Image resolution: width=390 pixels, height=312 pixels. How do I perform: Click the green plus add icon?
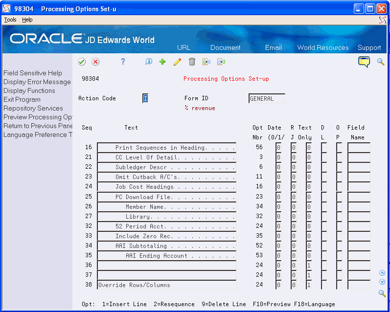[x=162, y=62]
